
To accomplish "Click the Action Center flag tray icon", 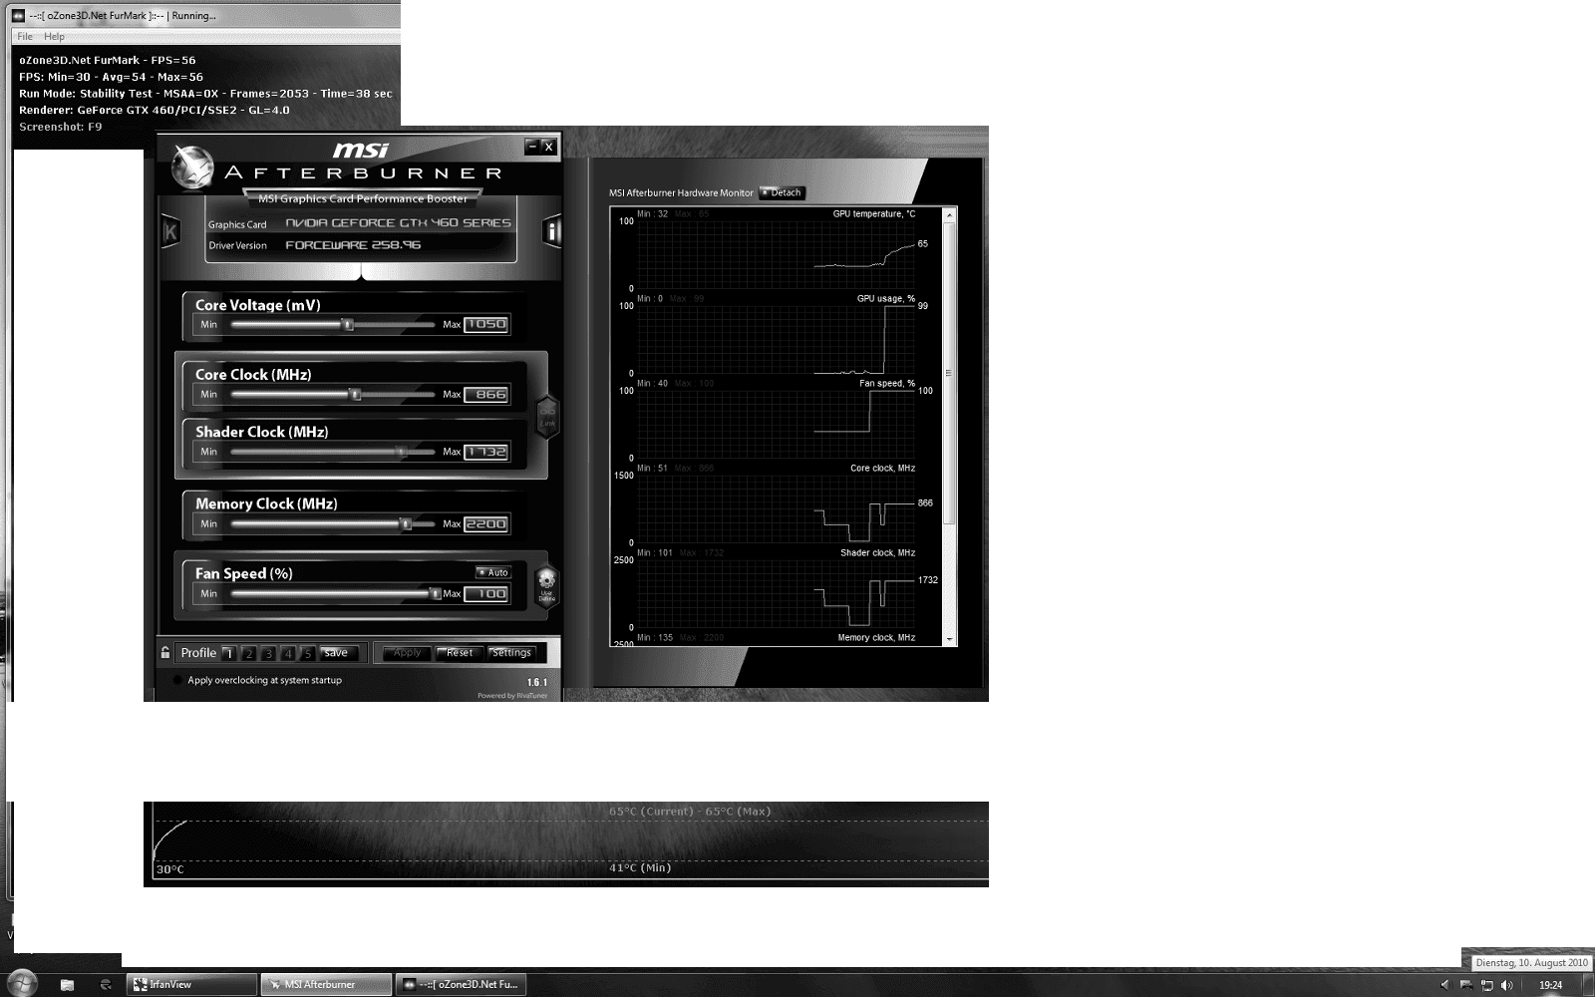I will coord(1466,985).
